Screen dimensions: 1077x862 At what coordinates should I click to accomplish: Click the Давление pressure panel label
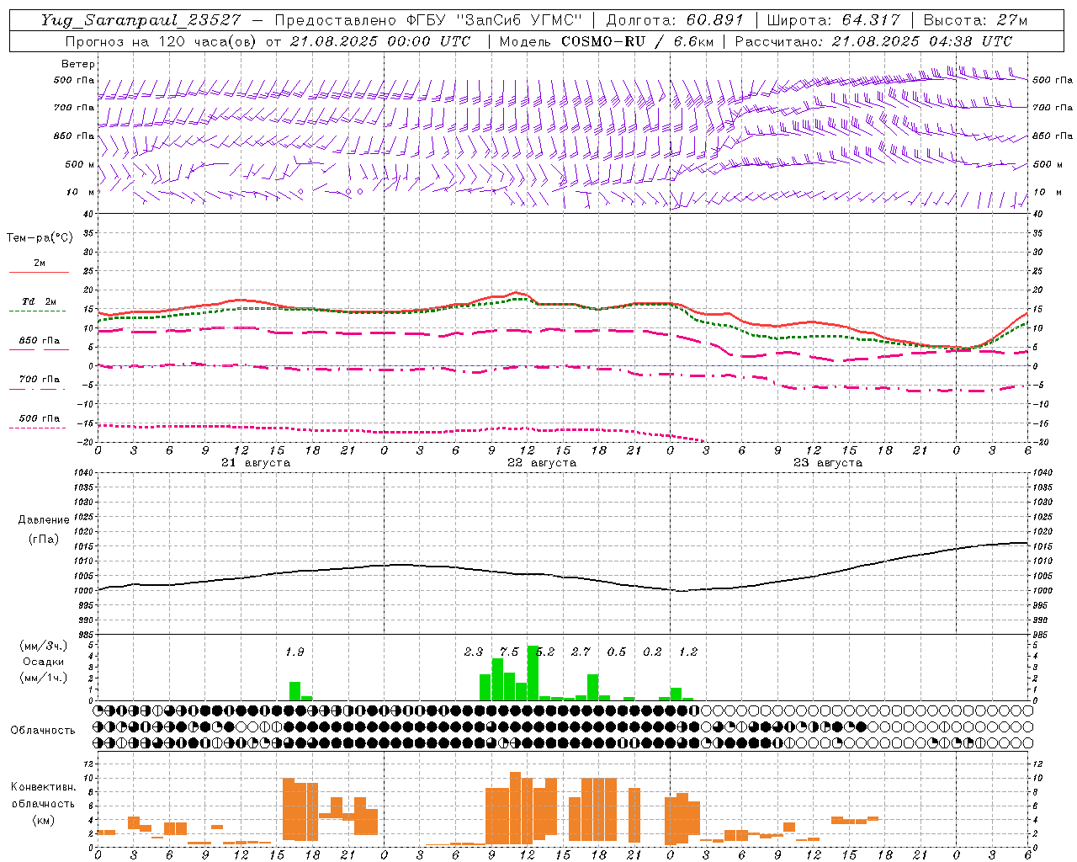pyautogui.click(x=42, y=520)
